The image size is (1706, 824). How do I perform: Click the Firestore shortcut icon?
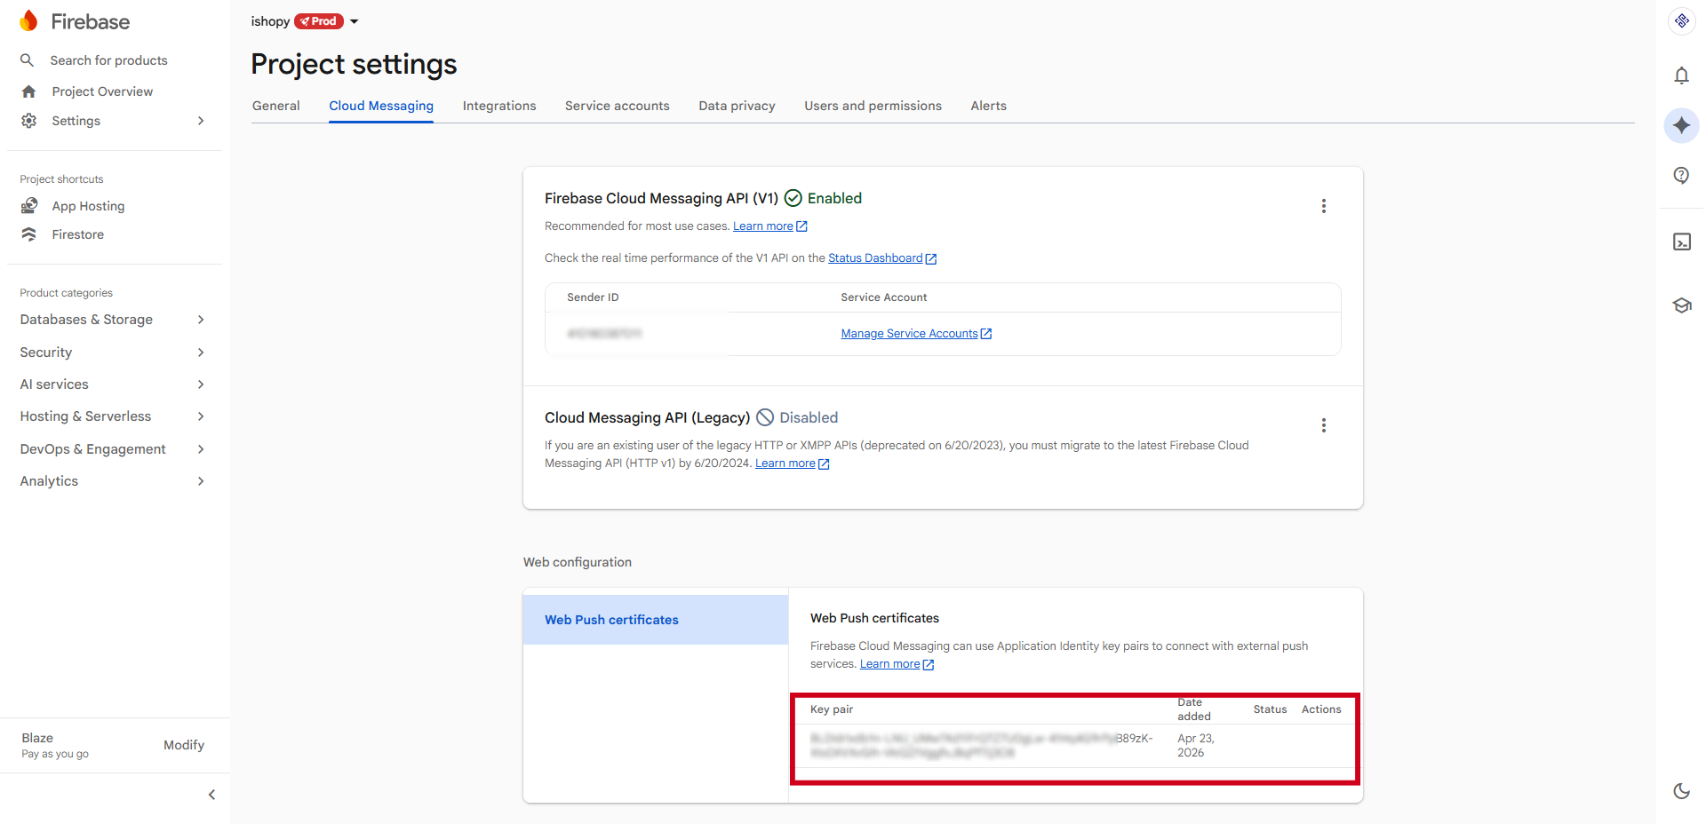tap(29, 234)
